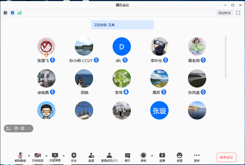This screenshot has width=245, height=165.
Task: Check the green network signal icon
Action: pos(20,13)
